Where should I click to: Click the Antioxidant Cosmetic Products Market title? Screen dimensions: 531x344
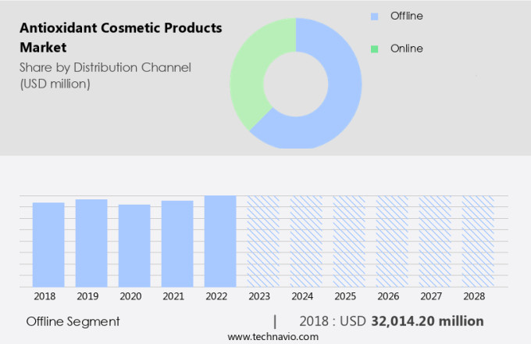point(121,38)
